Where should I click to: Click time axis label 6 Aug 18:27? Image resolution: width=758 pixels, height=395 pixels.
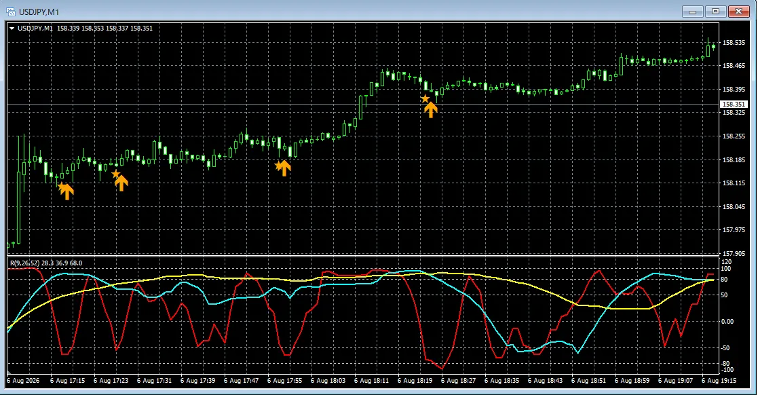point(458,381)
